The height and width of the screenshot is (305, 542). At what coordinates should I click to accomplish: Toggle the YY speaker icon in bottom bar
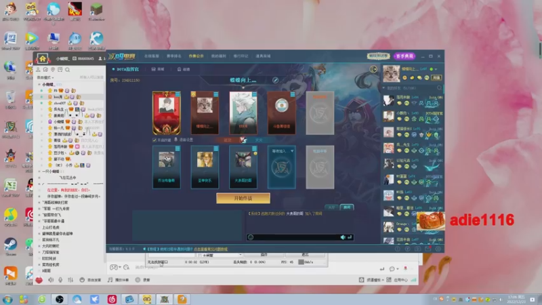51,280
